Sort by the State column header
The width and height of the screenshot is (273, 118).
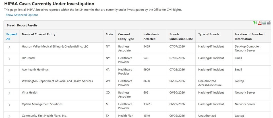tap(109, 34)
